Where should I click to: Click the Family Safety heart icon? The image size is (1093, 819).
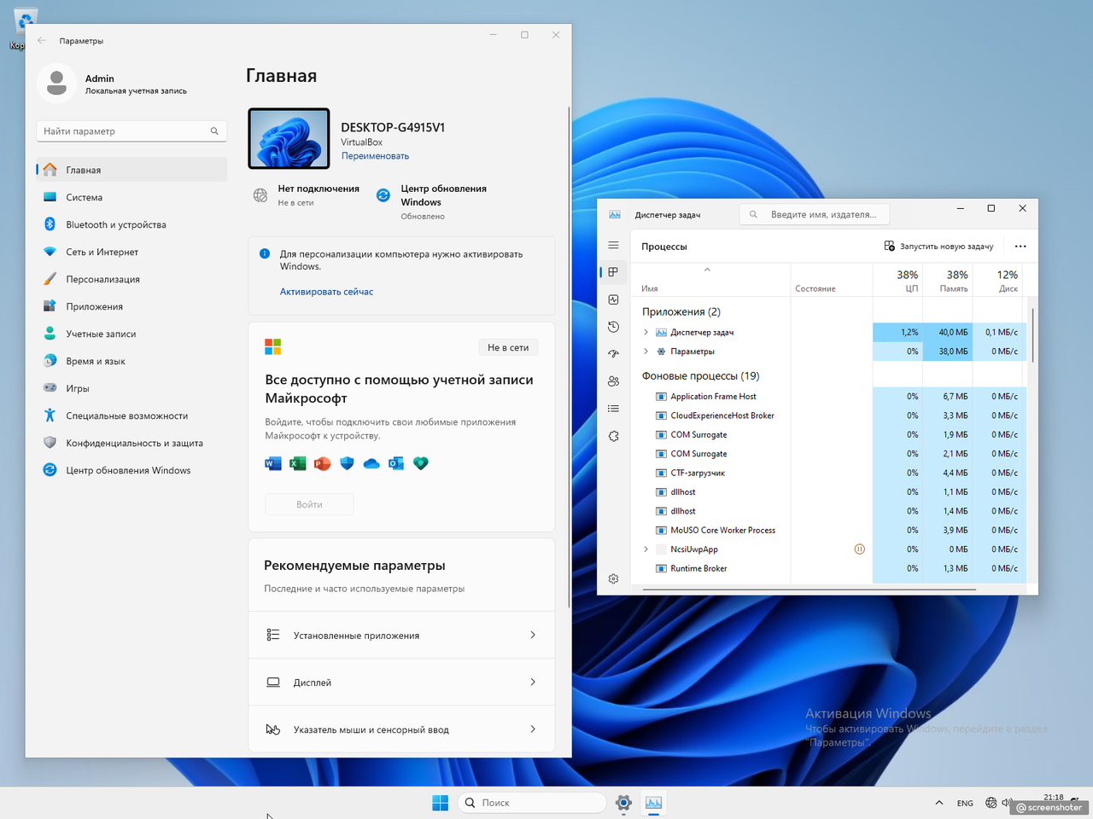420,463
